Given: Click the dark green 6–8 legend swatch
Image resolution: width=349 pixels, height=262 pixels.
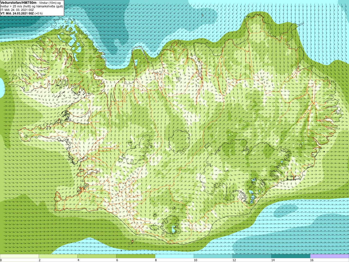Looking at the screenshot, I should [x=136, y=256].
